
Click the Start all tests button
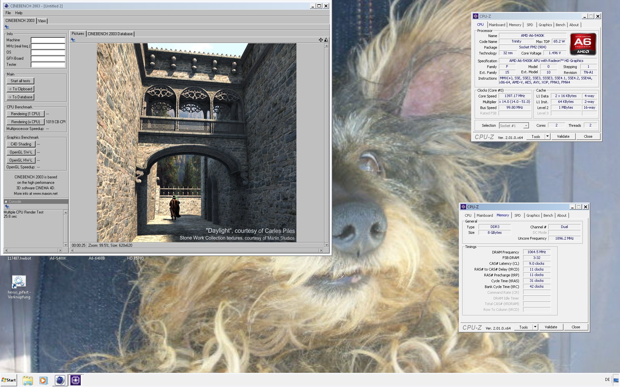click(20, 81)
